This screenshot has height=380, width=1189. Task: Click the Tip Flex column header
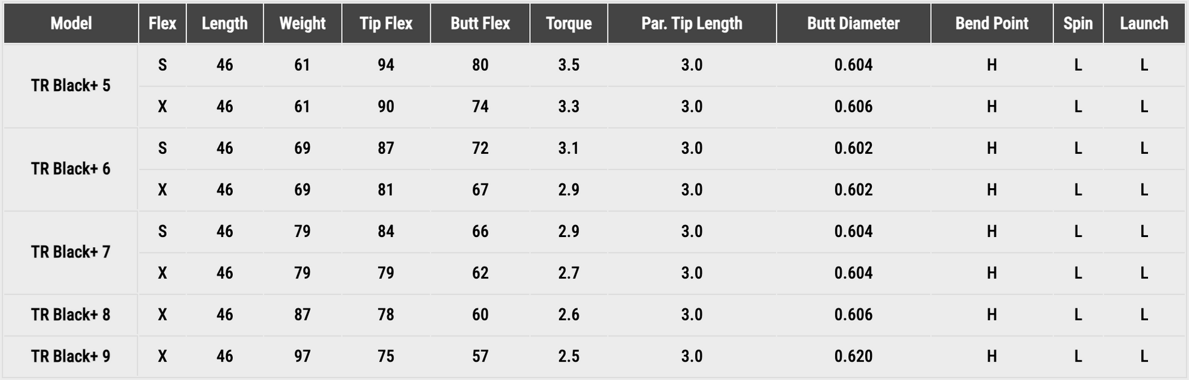386,23
